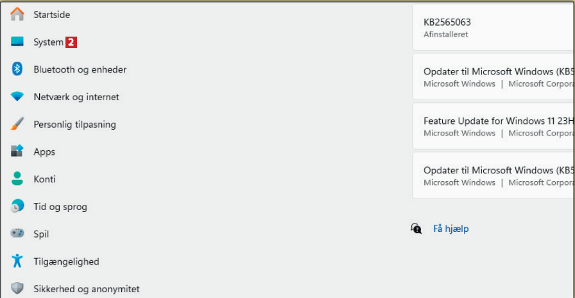The height and width of the screenshot is (298, 575).
Task: Open the Netværk og internet section
Action: click(x=76, y=97)
